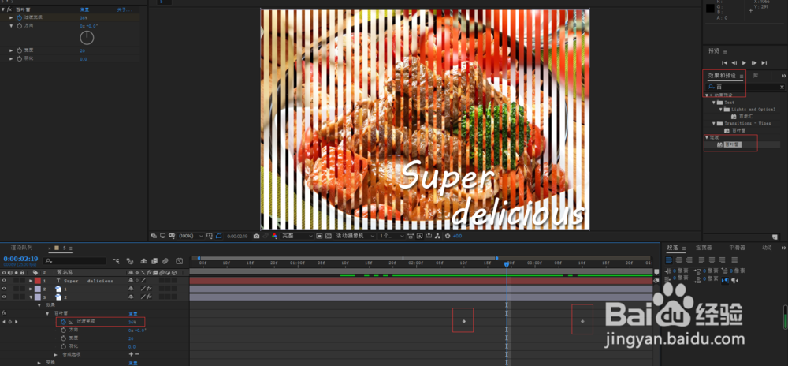Open the 活动摄像机 camera dropdown
The image size is (788, 366).
(x=355, y=236)
